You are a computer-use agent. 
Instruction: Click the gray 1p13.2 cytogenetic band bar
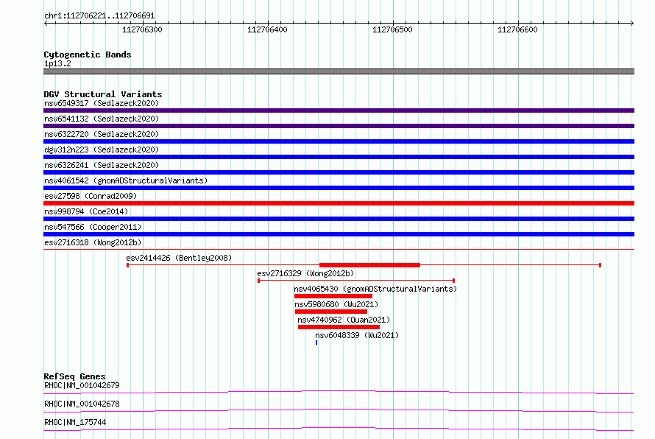coord(339,71)
